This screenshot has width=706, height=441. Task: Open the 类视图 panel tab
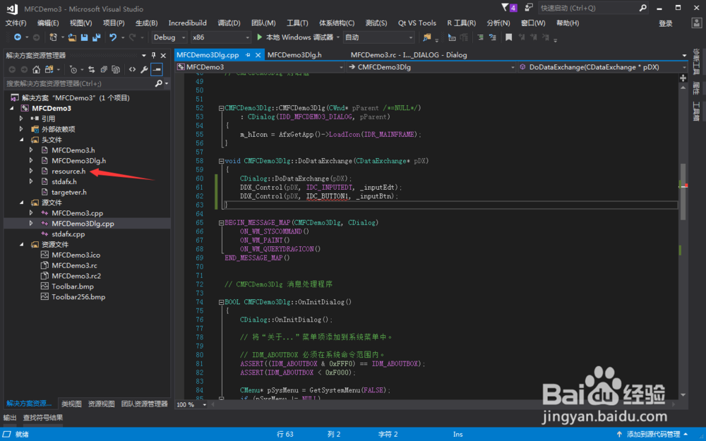point(71,404)
